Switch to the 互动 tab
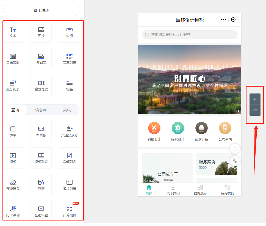This screenshot has height=226, width=266. [15, 110]
